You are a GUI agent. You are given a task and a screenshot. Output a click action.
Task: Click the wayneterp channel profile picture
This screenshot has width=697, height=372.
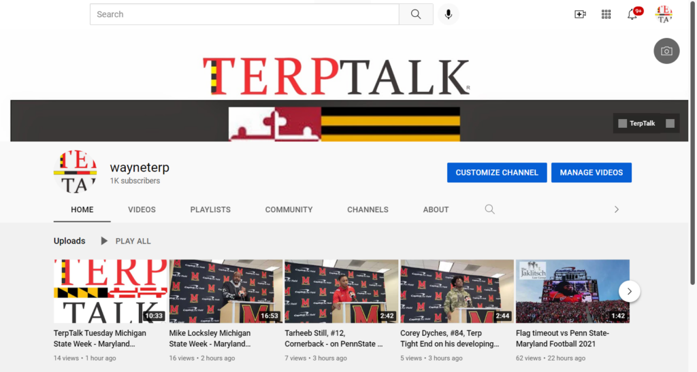76,172
